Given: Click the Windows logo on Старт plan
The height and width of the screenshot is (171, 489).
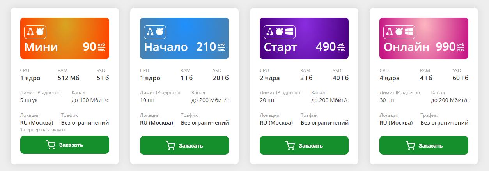Looking at the screenshot, I should tap(289, 32).
